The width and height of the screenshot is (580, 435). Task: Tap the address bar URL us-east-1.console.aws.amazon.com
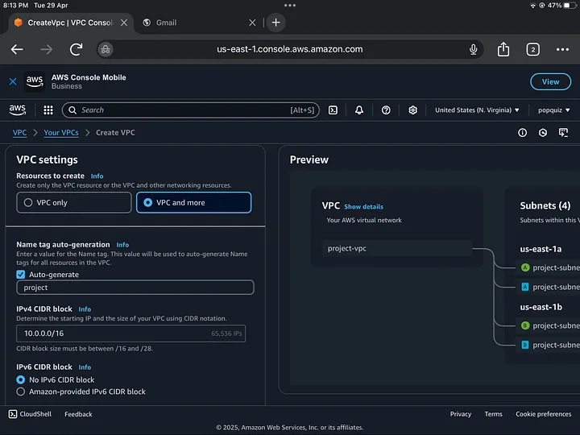click(290, 49)
